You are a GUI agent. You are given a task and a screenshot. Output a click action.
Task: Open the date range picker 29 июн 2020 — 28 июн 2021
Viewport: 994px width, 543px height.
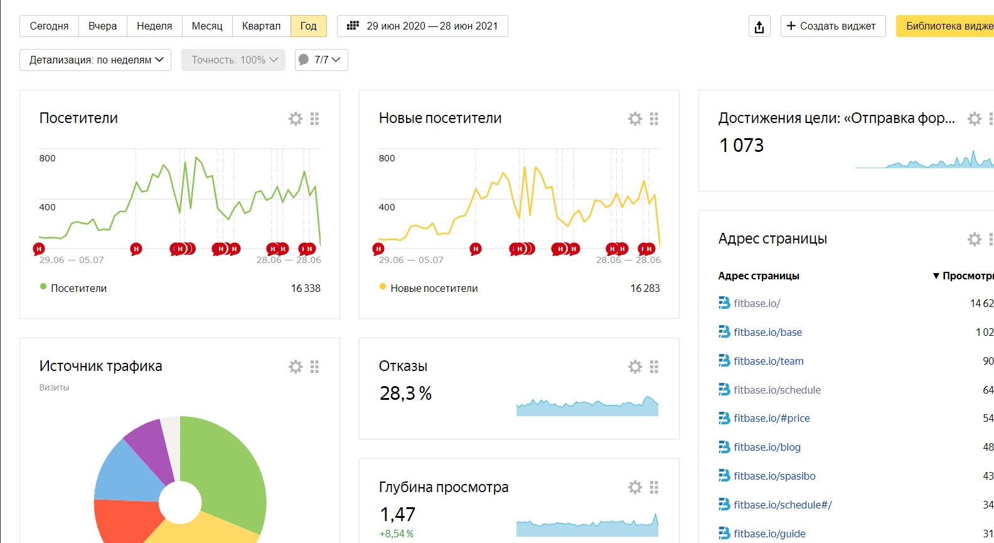(422, 26)
